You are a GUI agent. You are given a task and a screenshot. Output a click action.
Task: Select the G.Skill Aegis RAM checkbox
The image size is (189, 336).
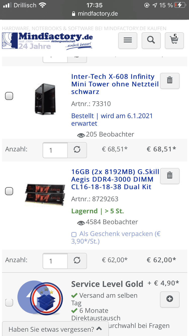9,191
